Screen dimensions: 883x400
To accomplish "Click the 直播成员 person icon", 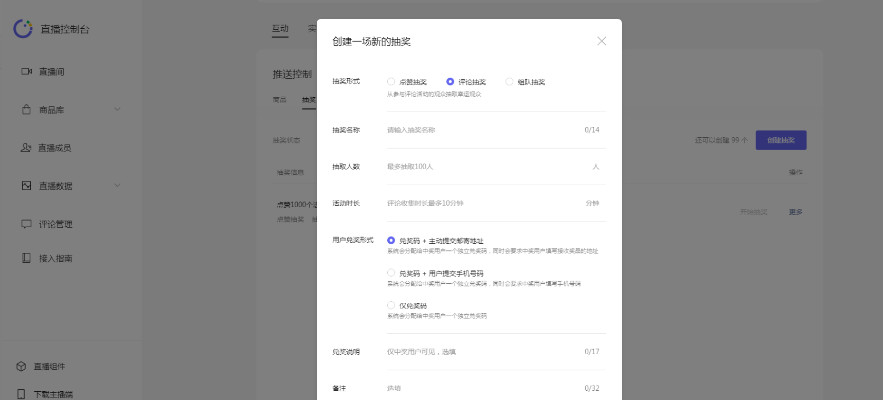I will pos(26,148).
